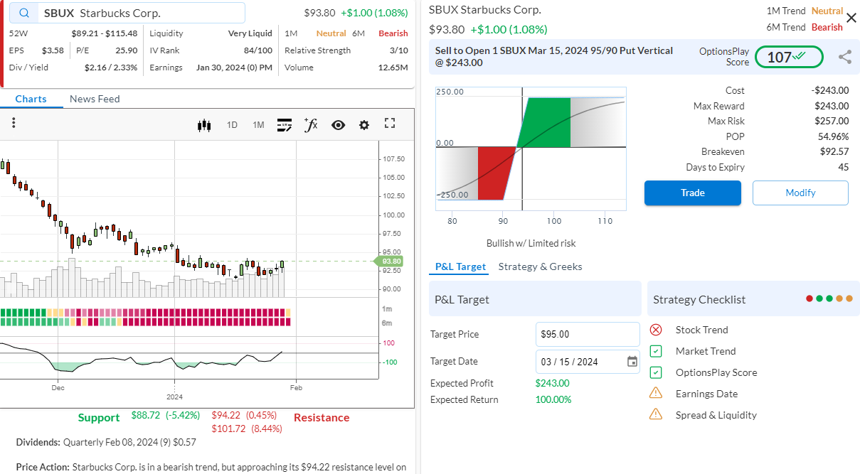Image resolution: width=860 pixels, height=474 pixels.
Task: Click the POP 54.96% value
Action: click(x=834, y=136)
